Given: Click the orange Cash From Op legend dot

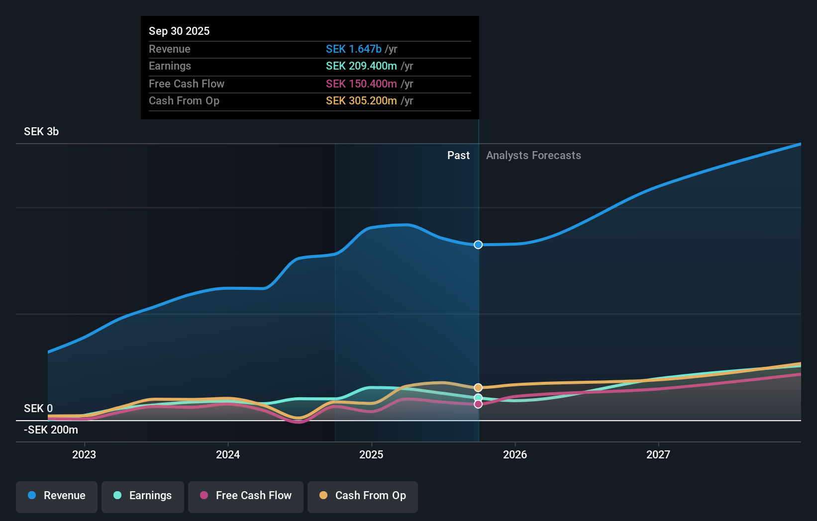Looking at the screenshot, I should pyautogui.click(x=323, y=496).
